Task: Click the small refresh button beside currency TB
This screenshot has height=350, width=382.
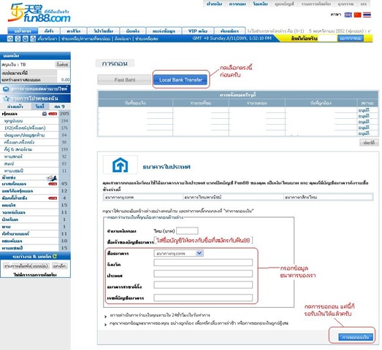Action: point(62,64)
